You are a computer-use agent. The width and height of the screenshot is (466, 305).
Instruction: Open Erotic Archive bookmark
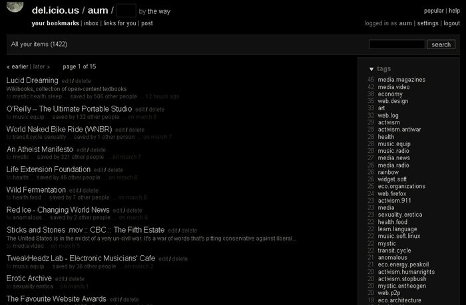(29, 278)
